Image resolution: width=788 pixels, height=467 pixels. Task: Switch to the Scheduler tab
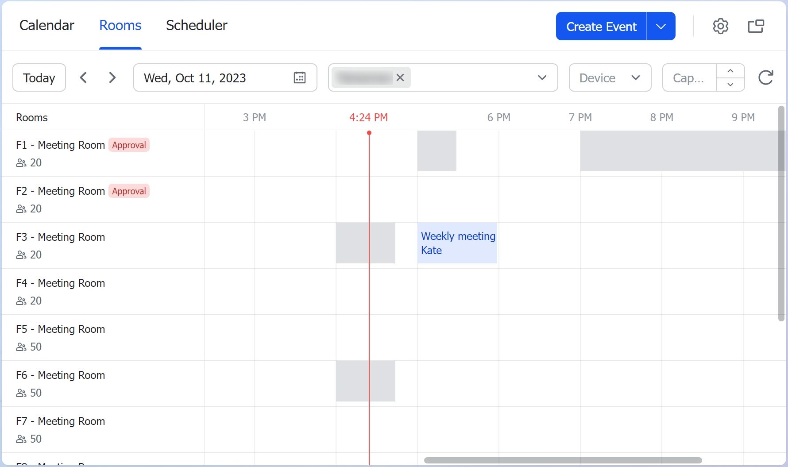(x=197, y=25)
